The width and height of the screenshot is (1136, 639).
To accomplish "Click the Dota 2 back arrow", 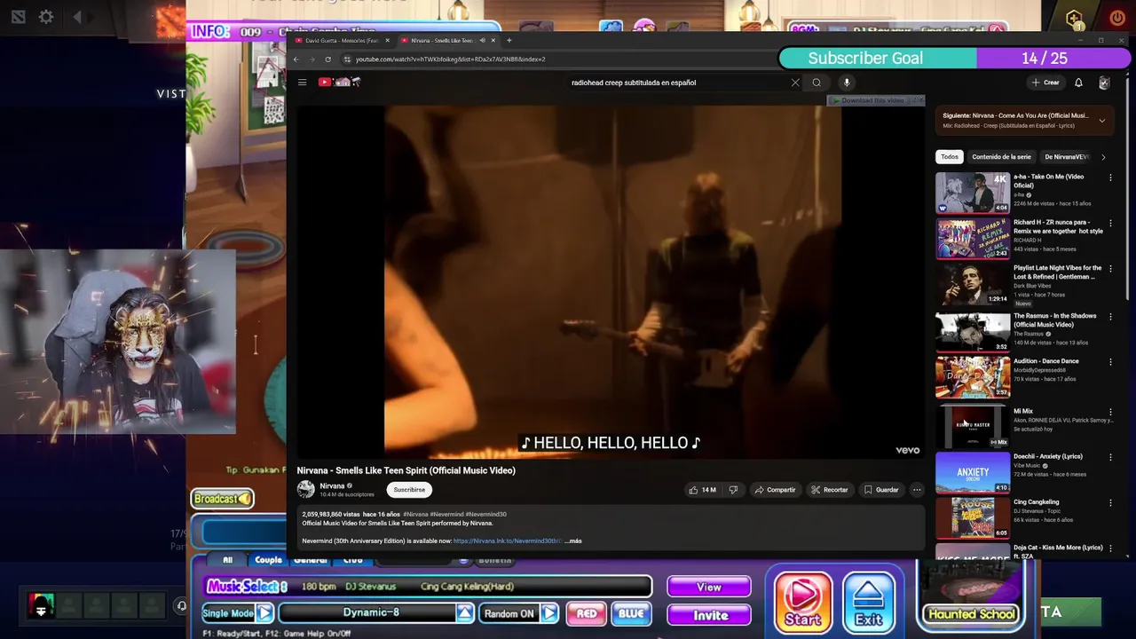I will point(77,17).
